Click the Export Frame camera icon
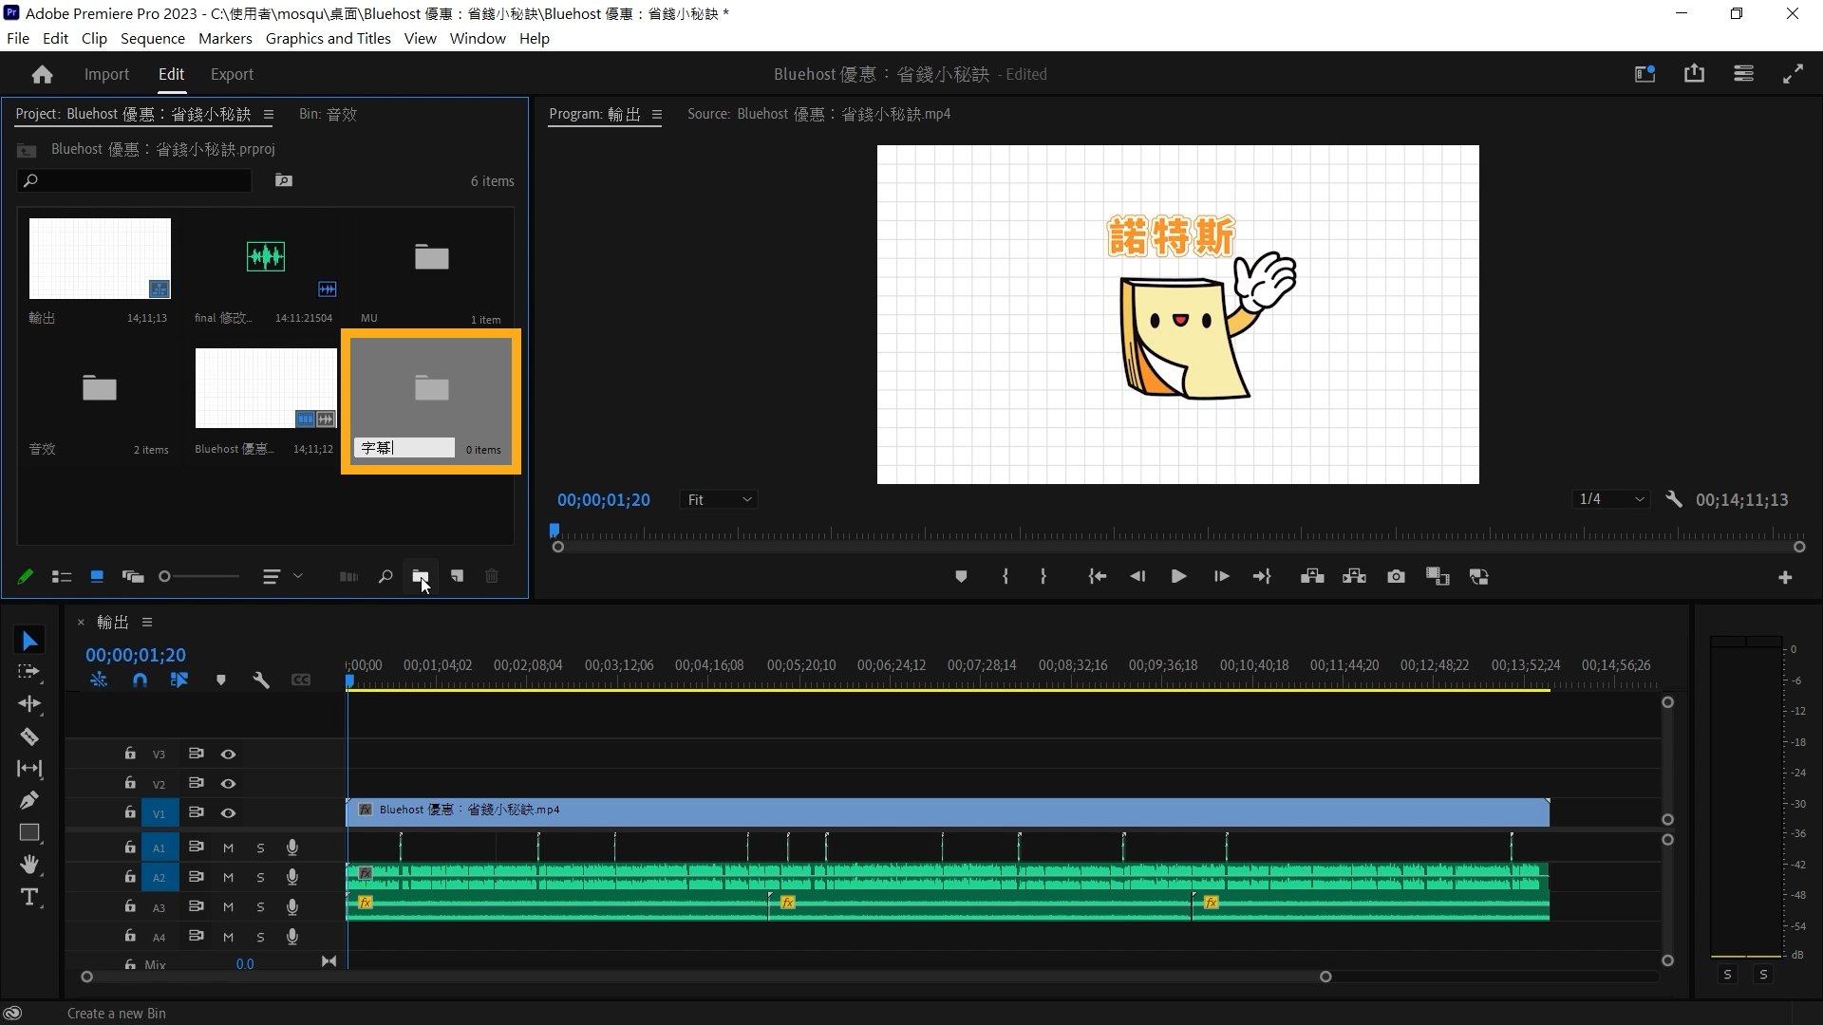 pos(1396,576)
